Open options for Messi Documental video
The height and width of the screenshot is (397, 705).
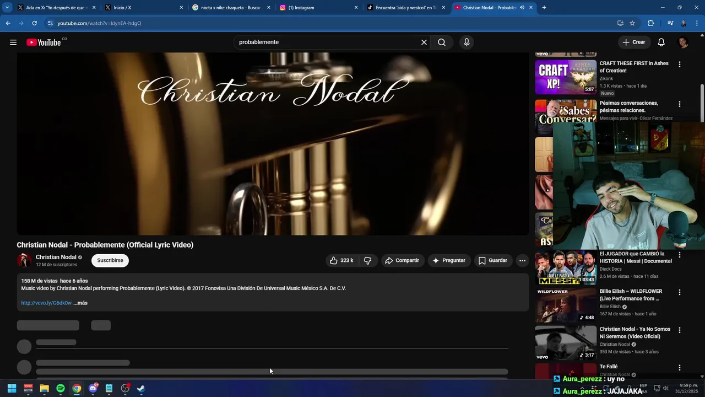(x=679, y=255)
